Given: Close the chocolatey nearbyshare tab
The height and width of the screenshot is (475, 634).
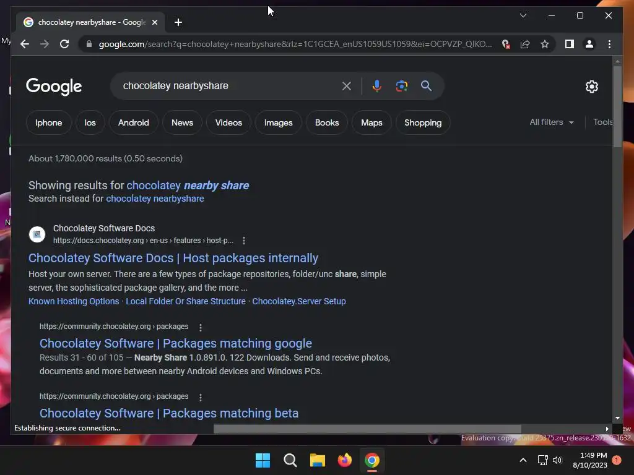Looking at the screenshot, I should point(154,22).
